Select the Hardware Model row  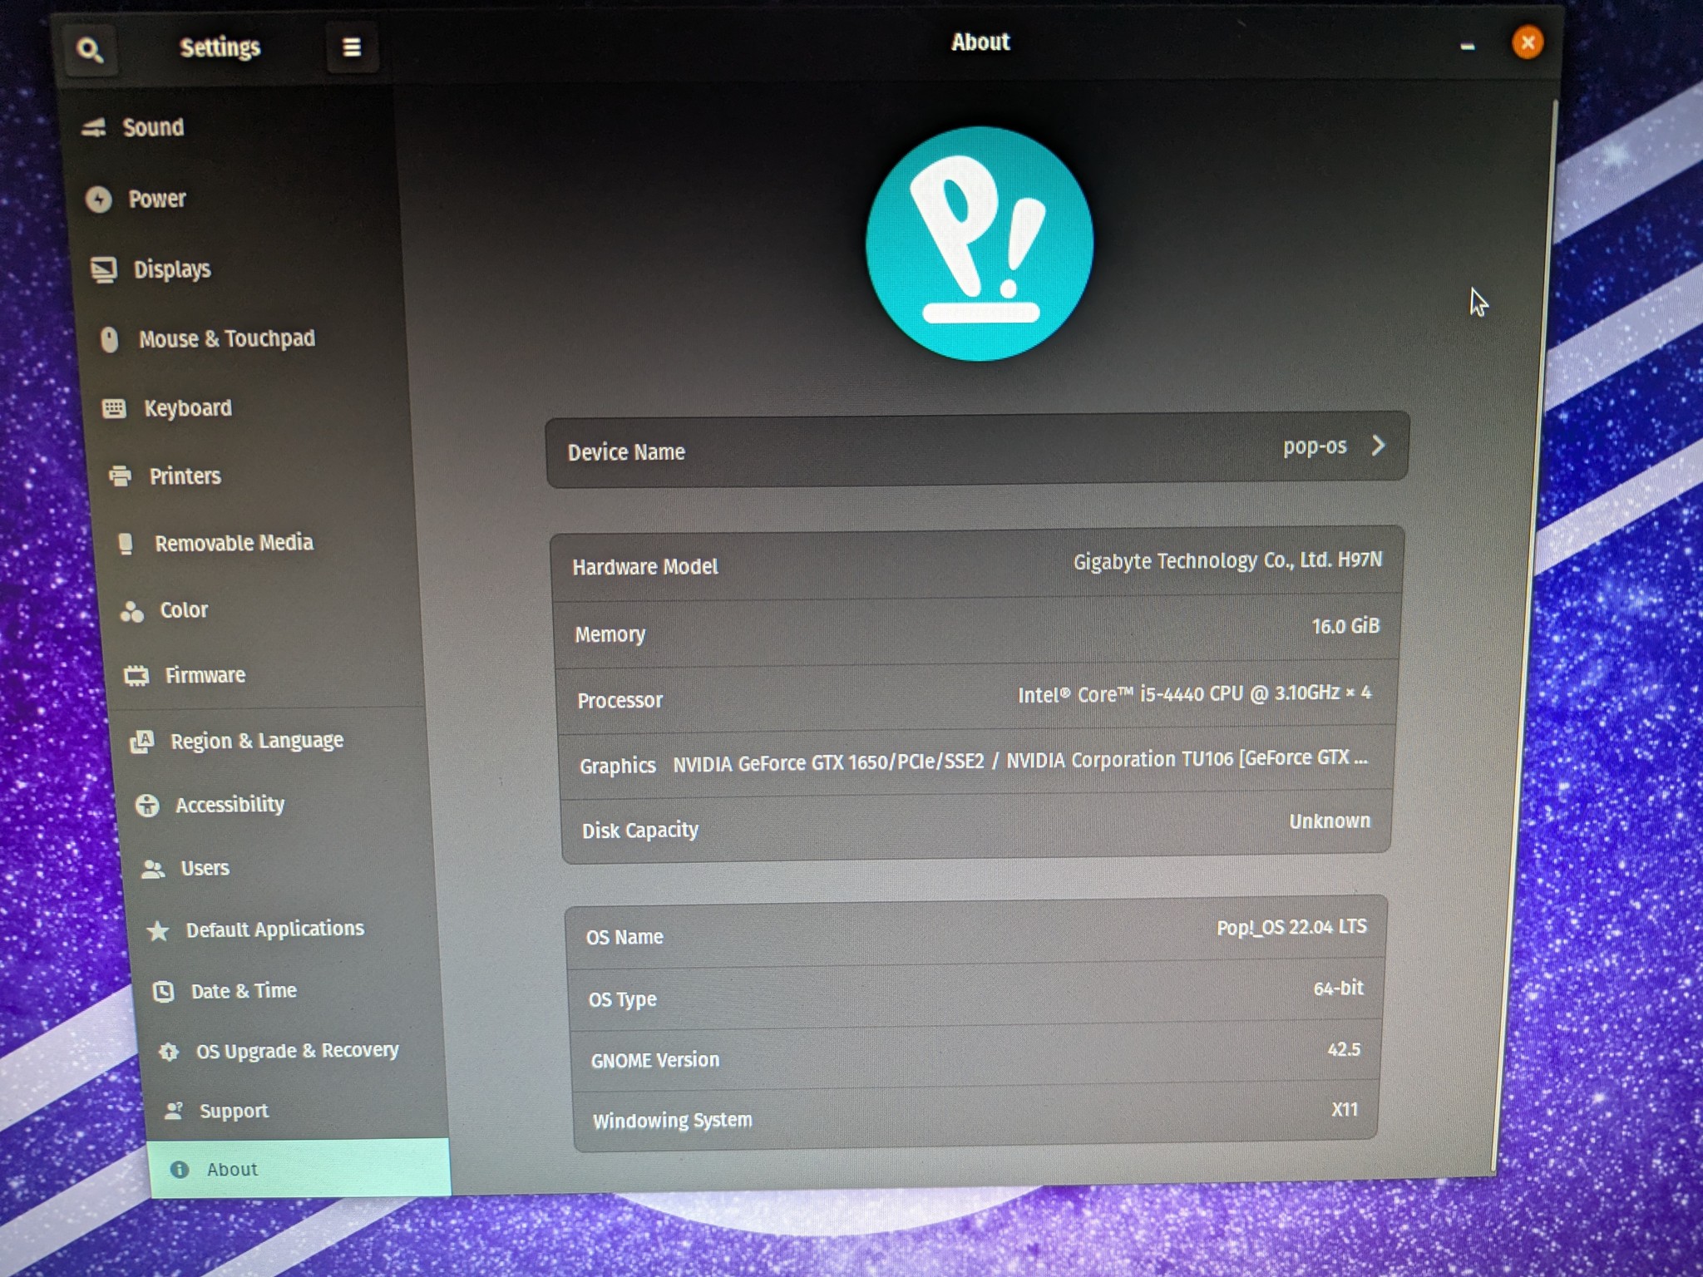(977, 565)
